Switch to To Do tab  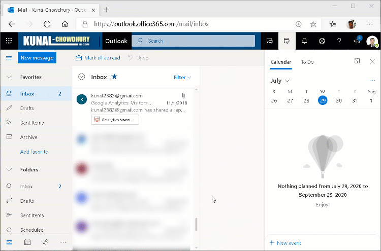(307, 62)
